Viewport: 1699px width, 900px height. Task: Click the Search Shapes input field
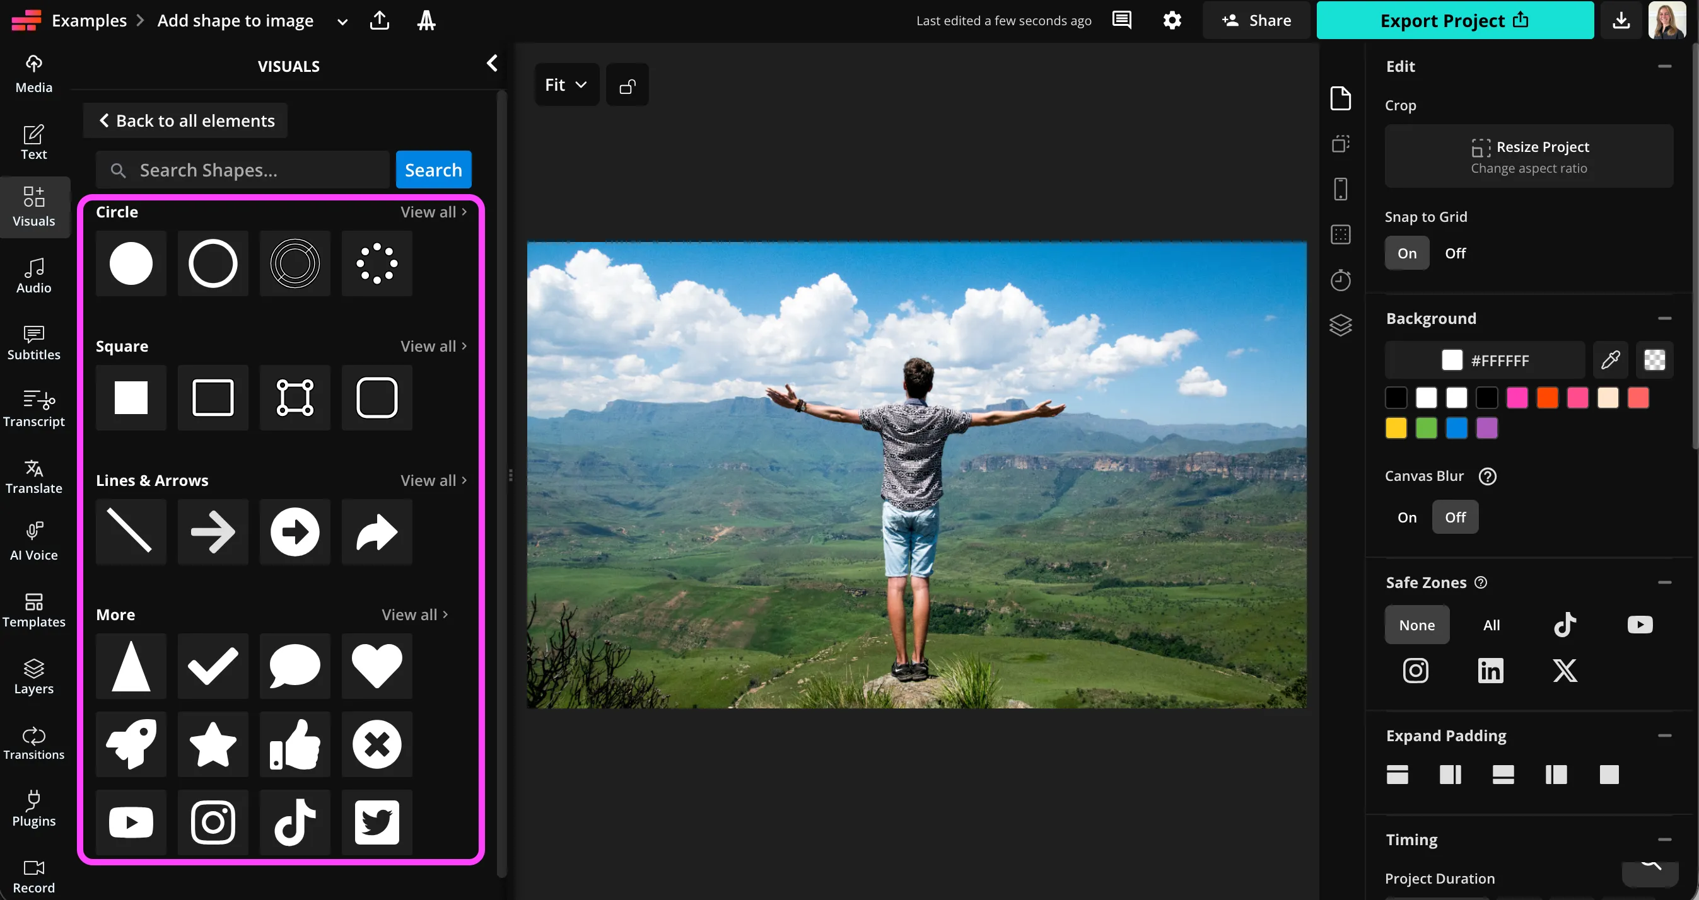[x=243, y=170]
